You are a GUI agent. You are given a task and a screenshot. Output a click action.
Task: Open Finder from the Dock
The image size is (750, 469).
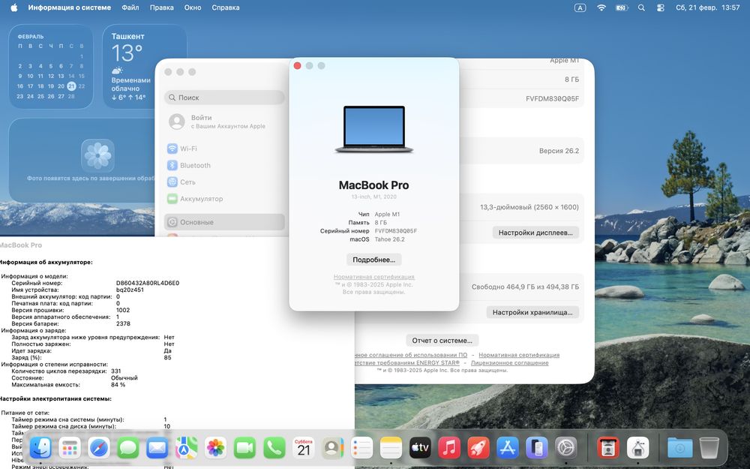tap(40, 448)
